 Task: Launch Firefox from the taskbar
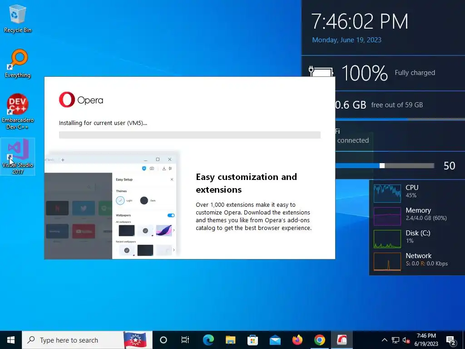[x=297, y=340]
